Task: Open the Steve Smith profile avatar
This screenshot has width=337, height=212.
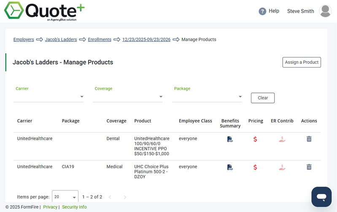Action: point(325,11)
